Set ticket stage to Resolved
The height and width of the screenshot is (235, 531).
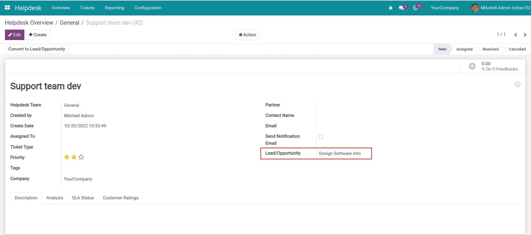[490, 49]
